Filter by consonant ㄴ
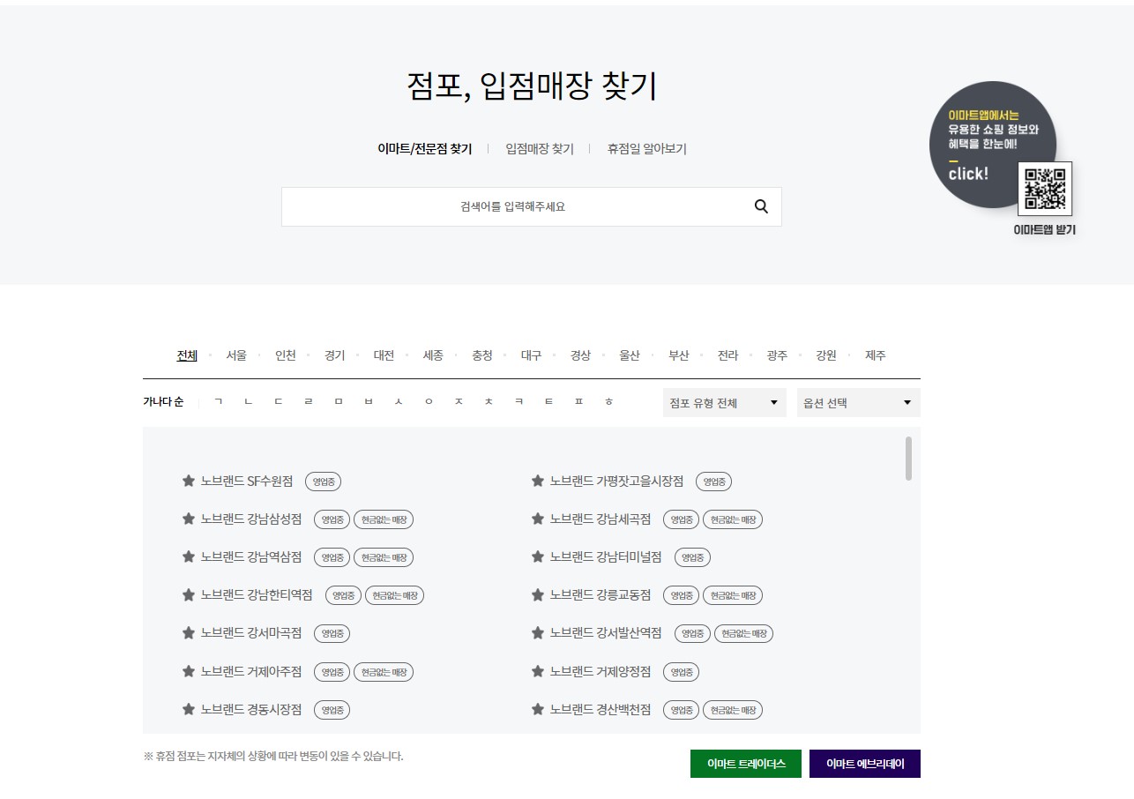Viewport: 1134px width, 799px height. coord(249,402)
